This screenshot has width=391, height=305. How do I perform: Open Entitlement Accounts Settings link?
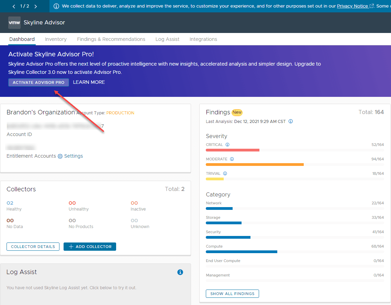click(73, 156)
